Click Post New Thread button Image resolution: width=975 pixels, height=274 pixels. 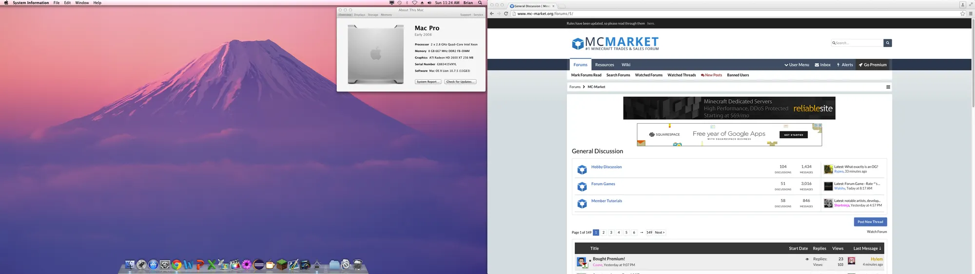[x=870, y=222]
